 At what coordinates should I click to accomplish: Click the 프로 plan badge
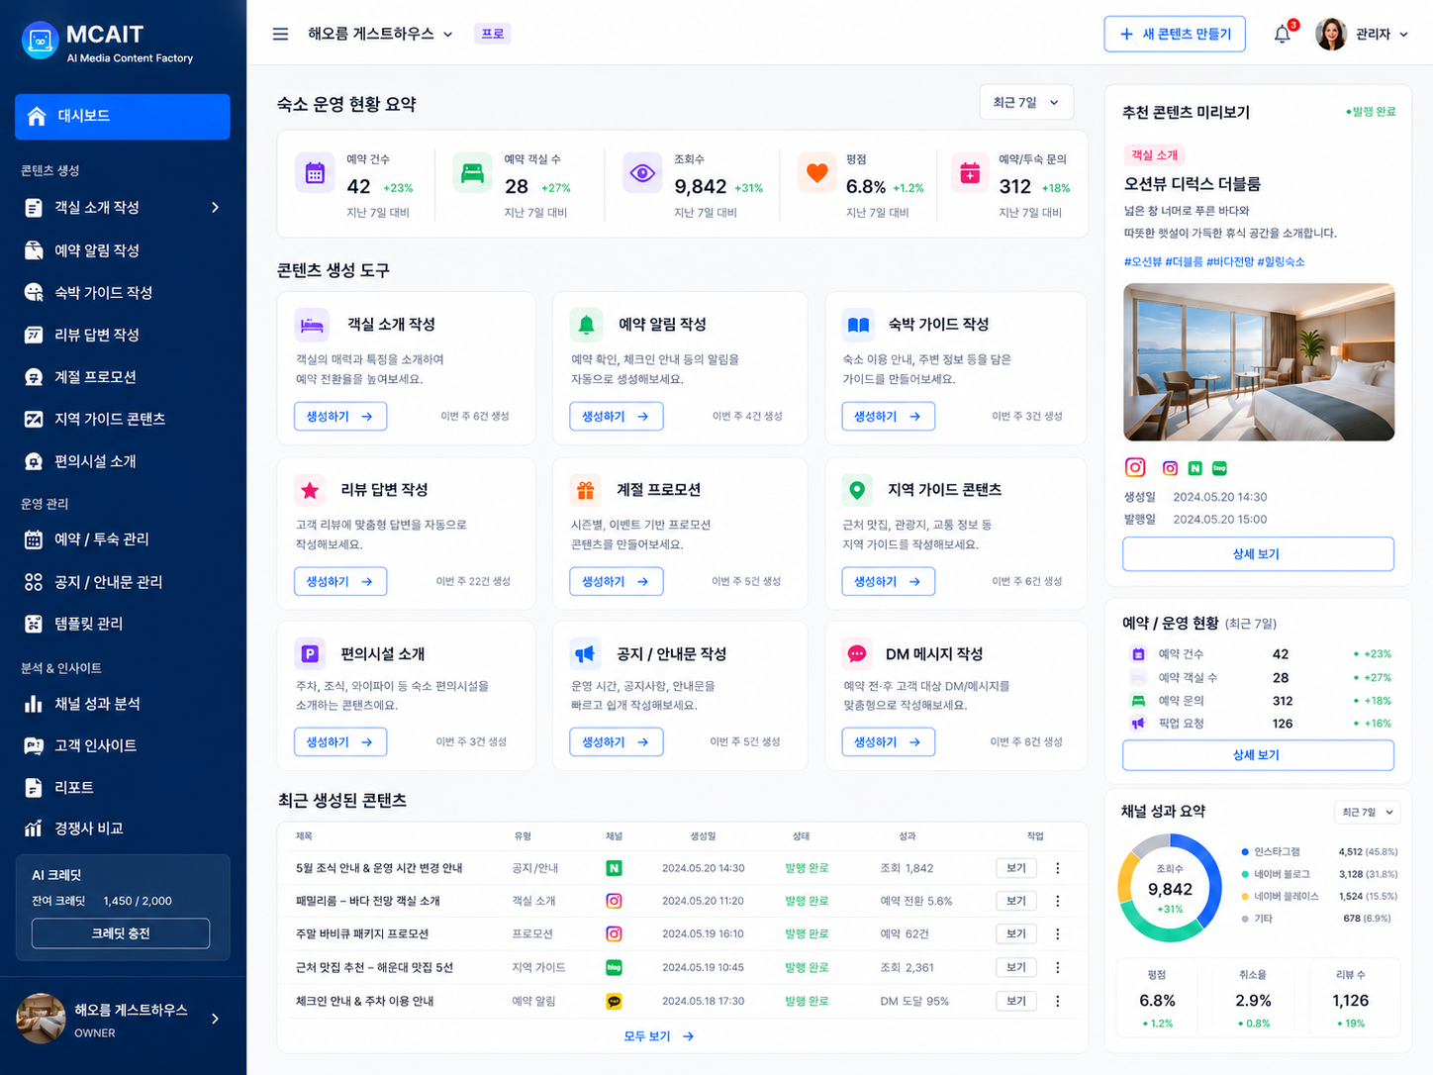pos(493,34)
